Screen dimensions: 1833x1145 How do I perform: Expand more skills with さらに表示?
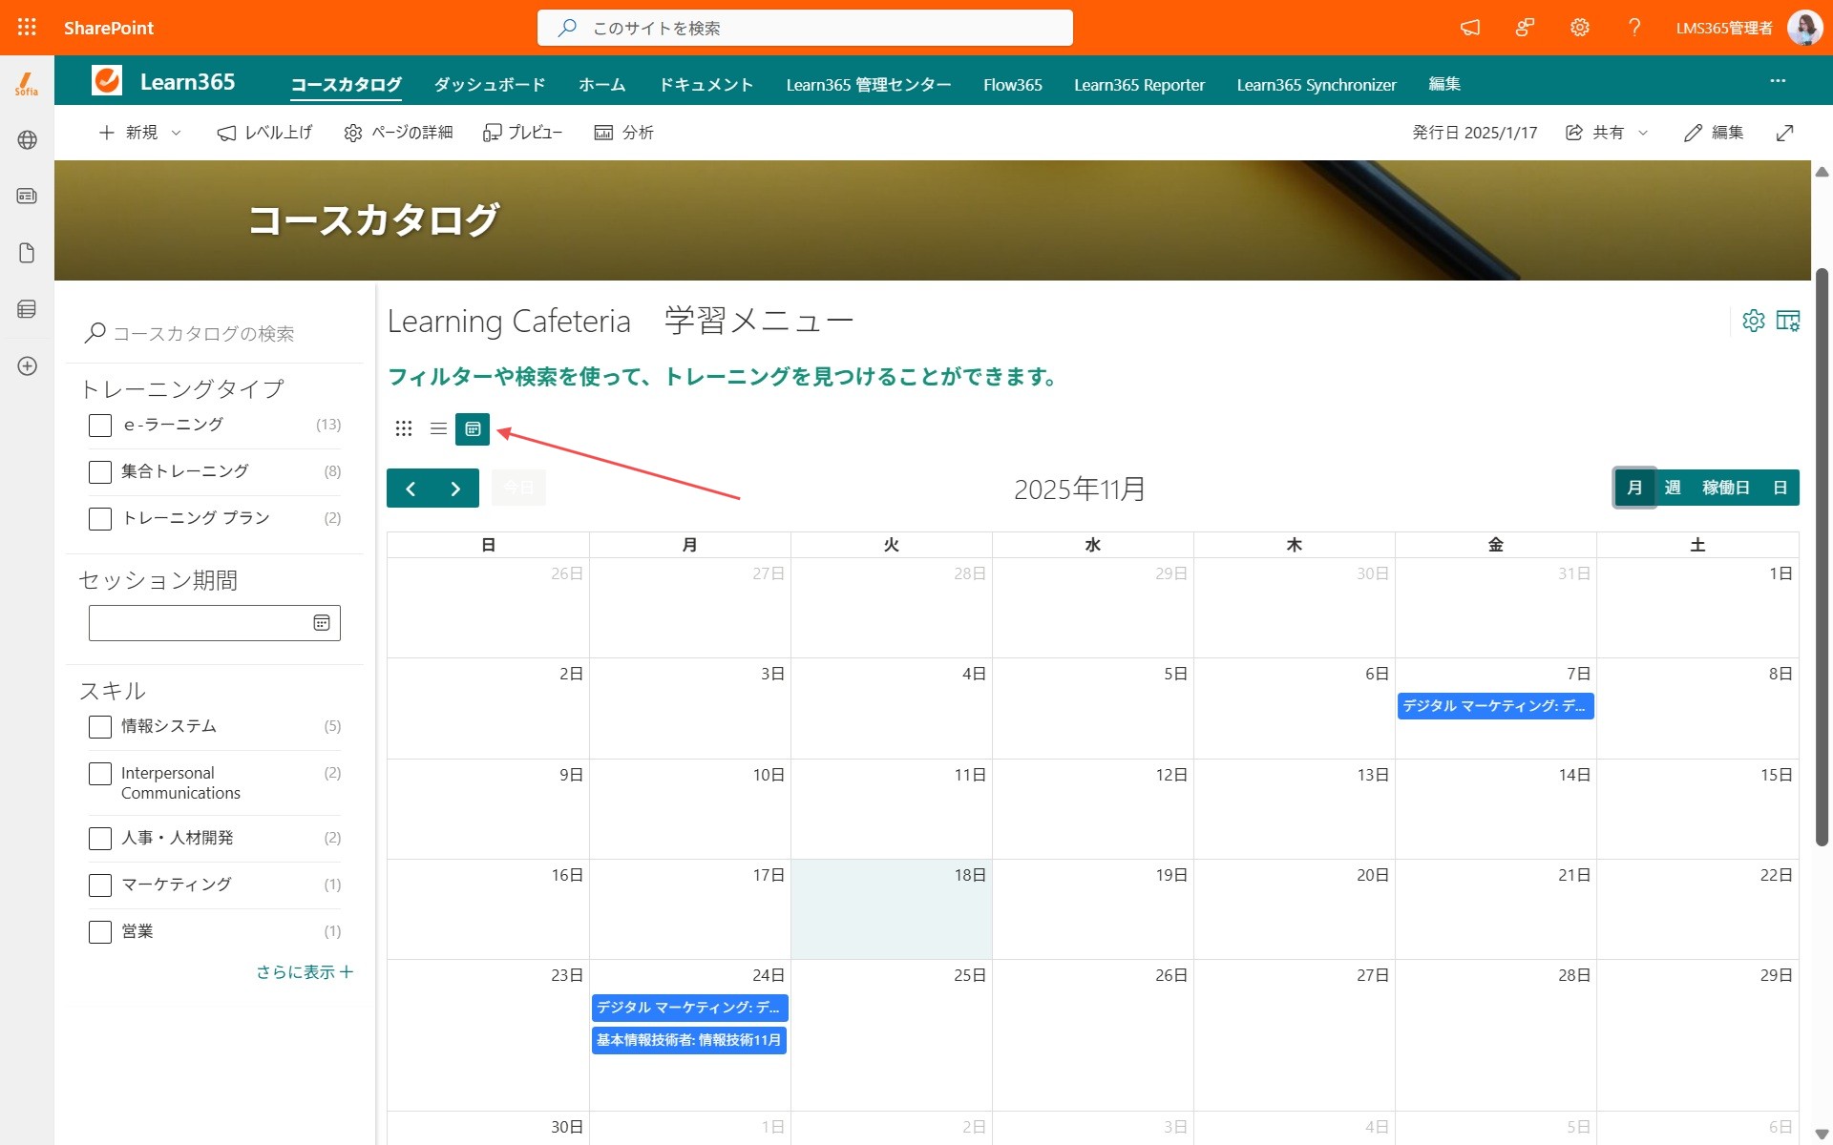[305, 971]
